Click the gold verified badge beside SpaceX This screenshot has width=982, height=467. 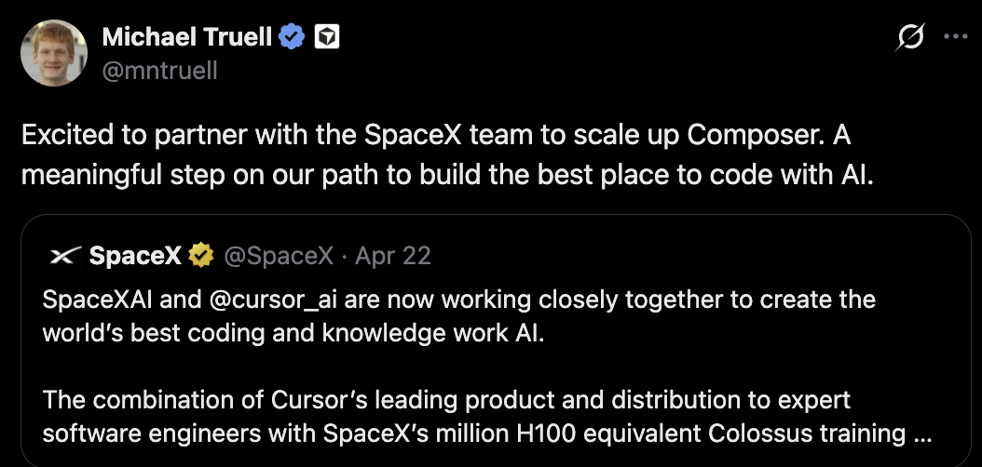coord(200,256)
